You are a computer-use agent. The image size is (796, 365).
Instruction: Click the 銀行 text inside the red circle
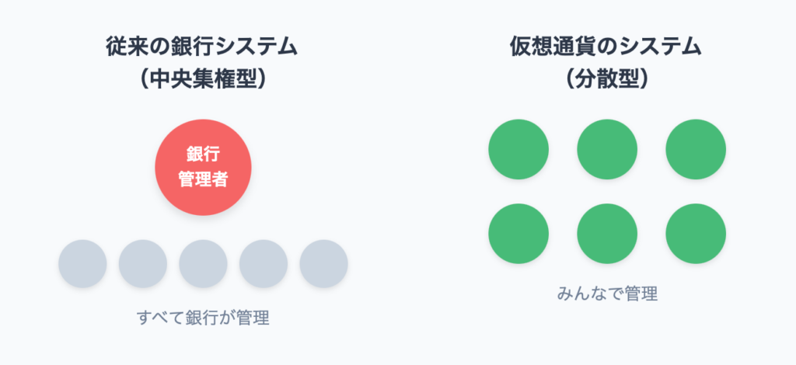[x=203, y=155]
